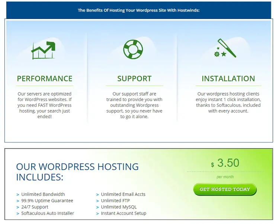Screen dimensions: 279x224
Task: Click the arrow bullet beside Softaculous Auto Installer
Action: [x=18, y=214]
